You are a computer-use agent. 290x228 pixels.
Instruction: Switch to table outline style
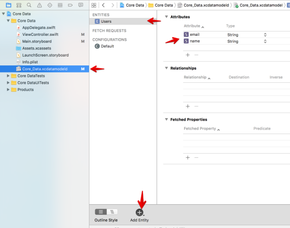(101, 212)
